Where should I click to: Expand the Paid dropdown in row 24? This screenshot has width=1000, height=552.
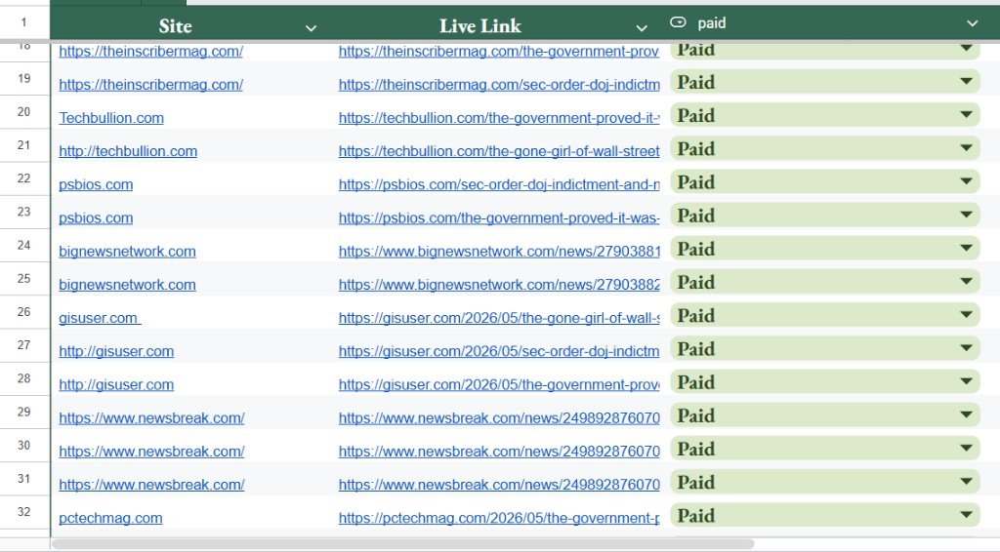tap(966, 248)
